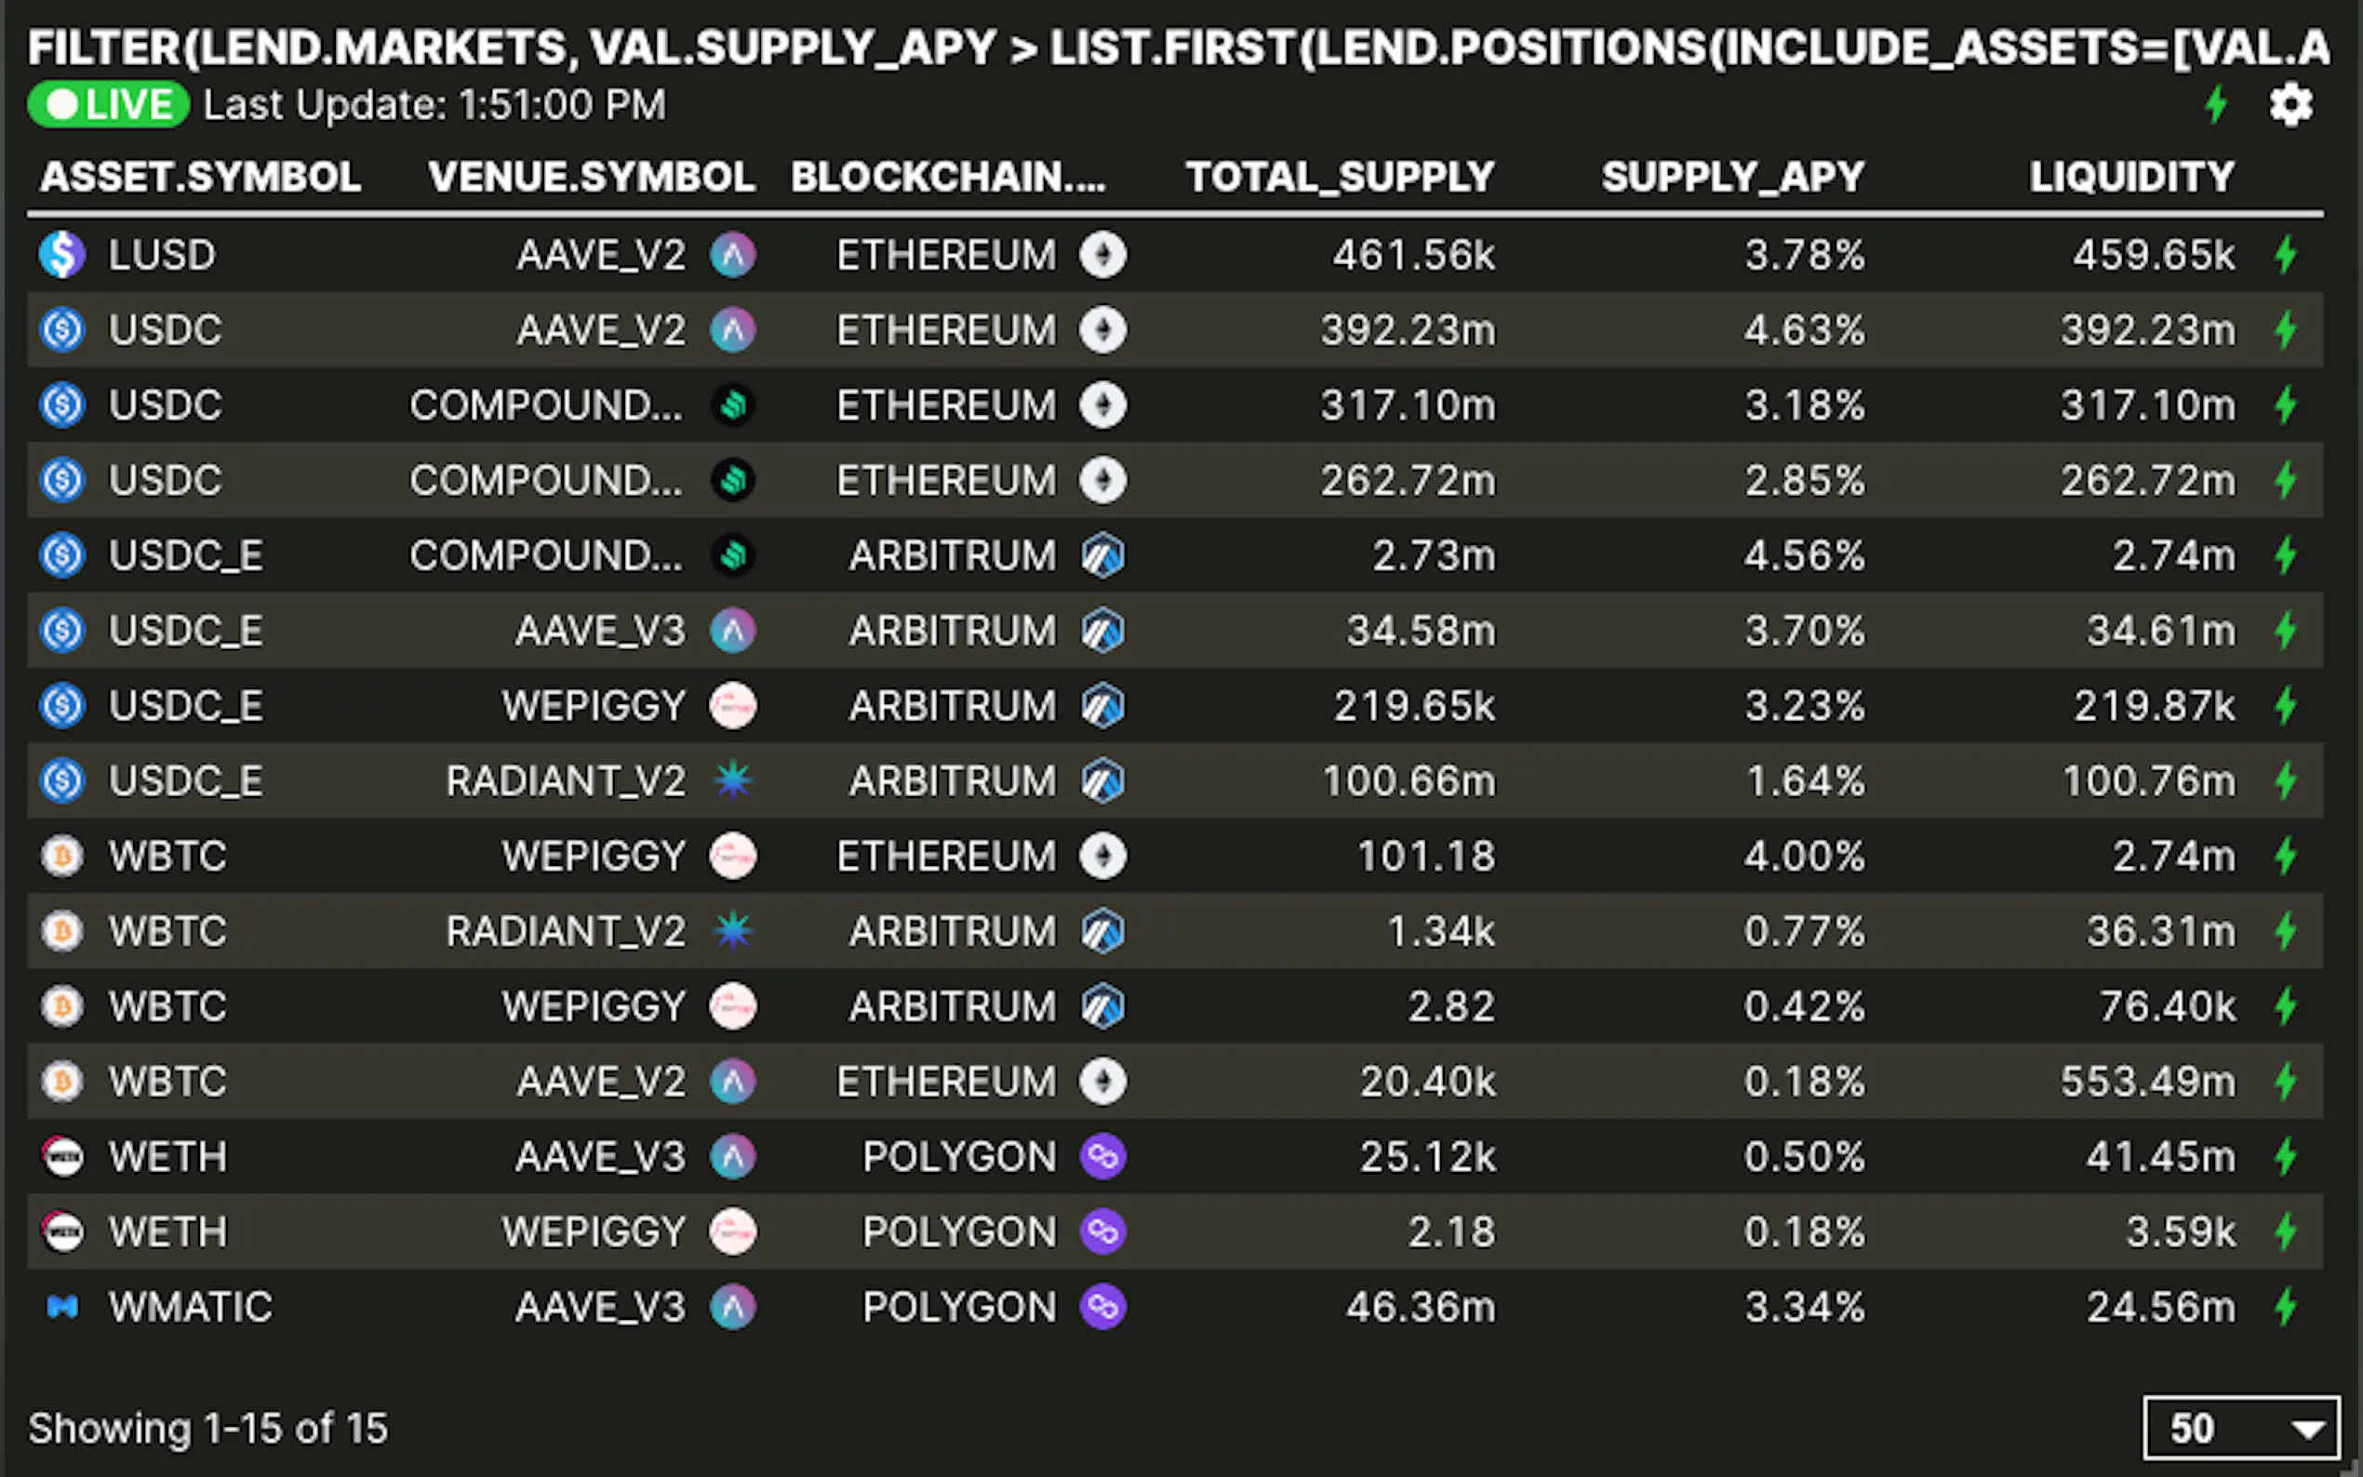Click the Arbitrum icon in the WBTC WEPIGGY row

coord(1102,1006)
